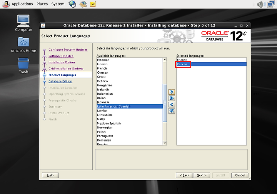
Task: Click the GNOME foot logo icon
Action: [6, 4]
